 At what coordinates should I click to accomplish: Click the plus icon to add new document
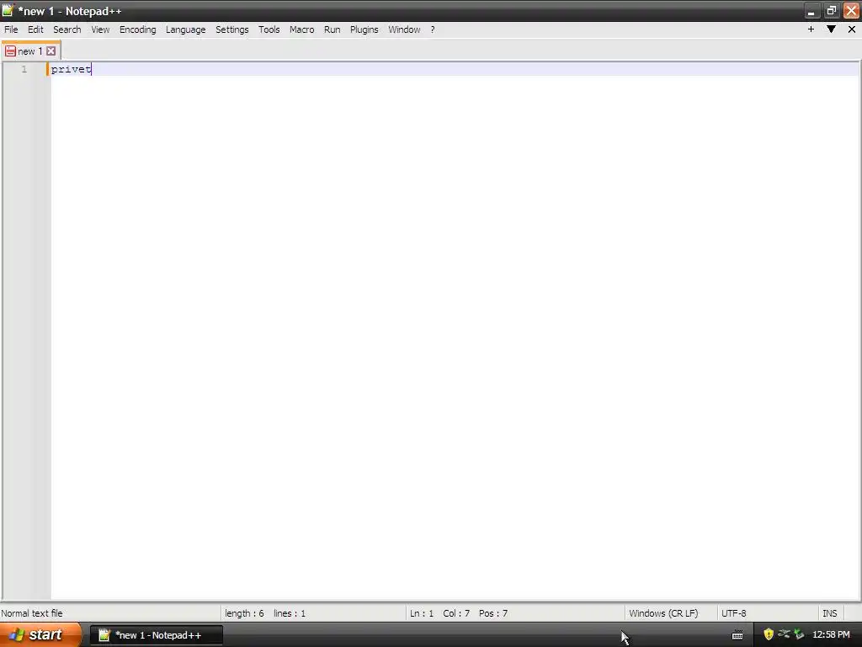[811, 29]
